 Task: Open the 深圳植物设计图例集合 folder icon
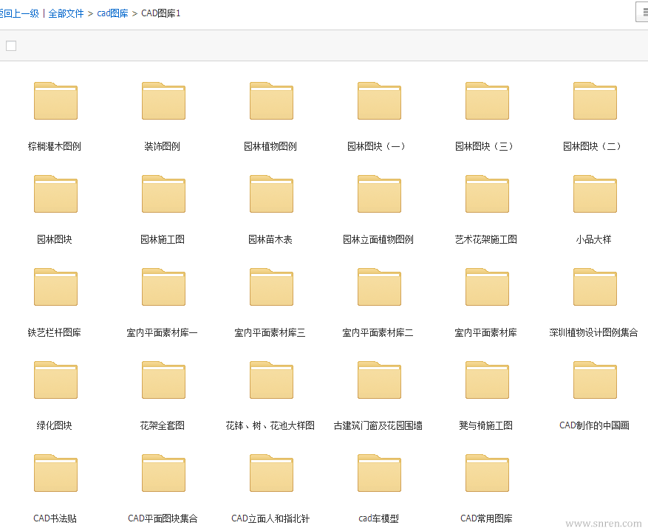(595, 287)
